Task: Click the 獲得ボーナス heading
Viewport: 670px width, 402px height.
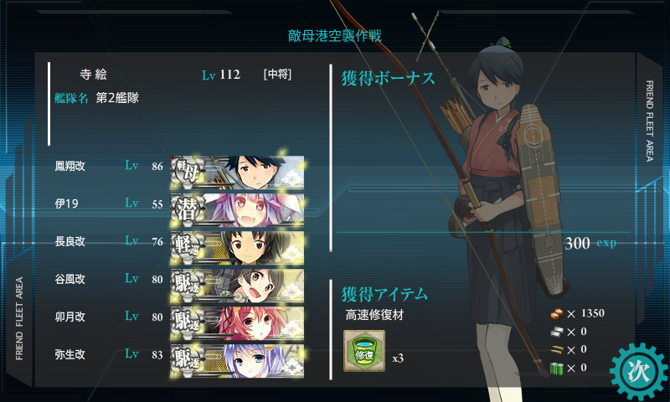Action: 388,78
